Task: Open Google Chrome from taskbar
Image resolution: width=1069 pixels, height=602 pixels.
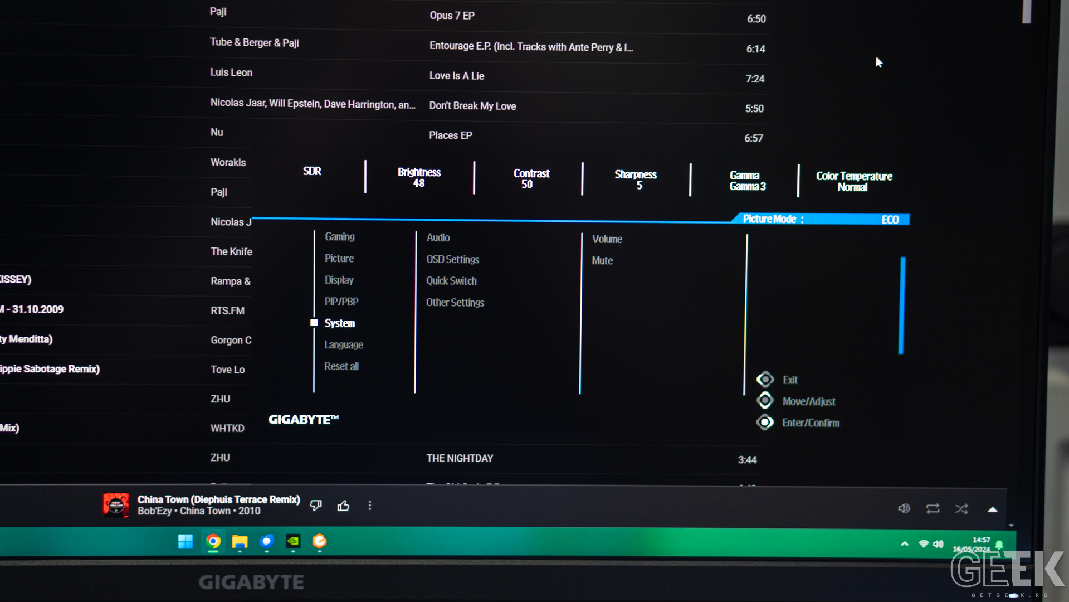Action: tap(213, 541)
